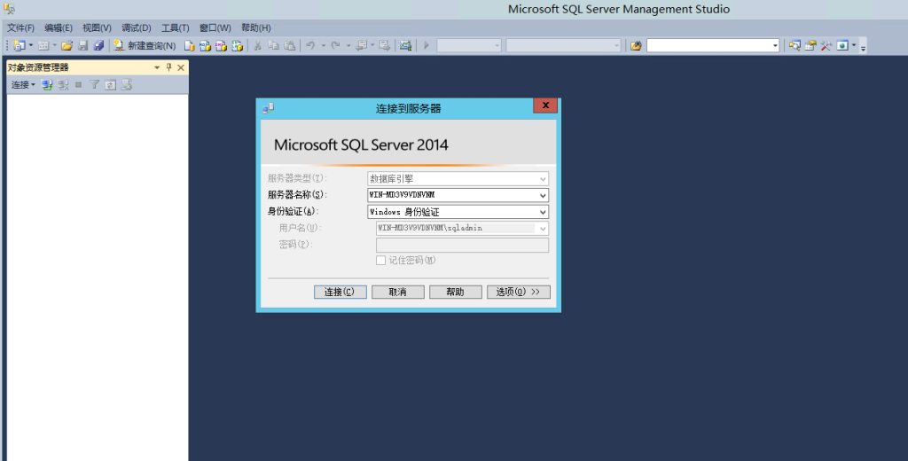The width and height of the screenshot is (908, 461).
Task: Click the Web Browser toolbar icon
Action: pos(842,45)
